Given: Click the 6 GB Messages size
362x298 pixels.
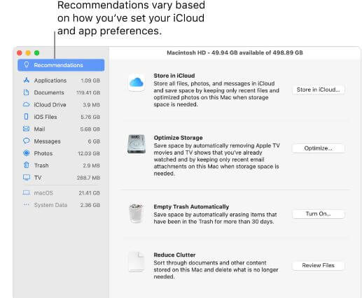Looking at the screenshot, I should [x=94, y=141].
